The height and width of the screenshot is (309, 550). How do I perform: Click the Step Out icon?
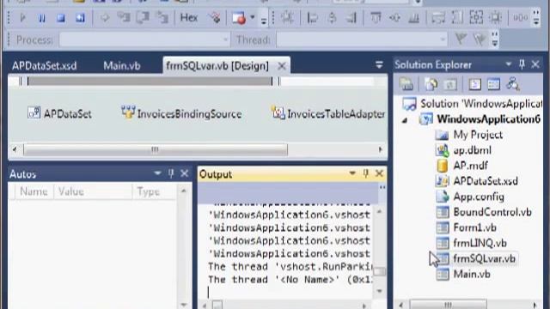162,17
